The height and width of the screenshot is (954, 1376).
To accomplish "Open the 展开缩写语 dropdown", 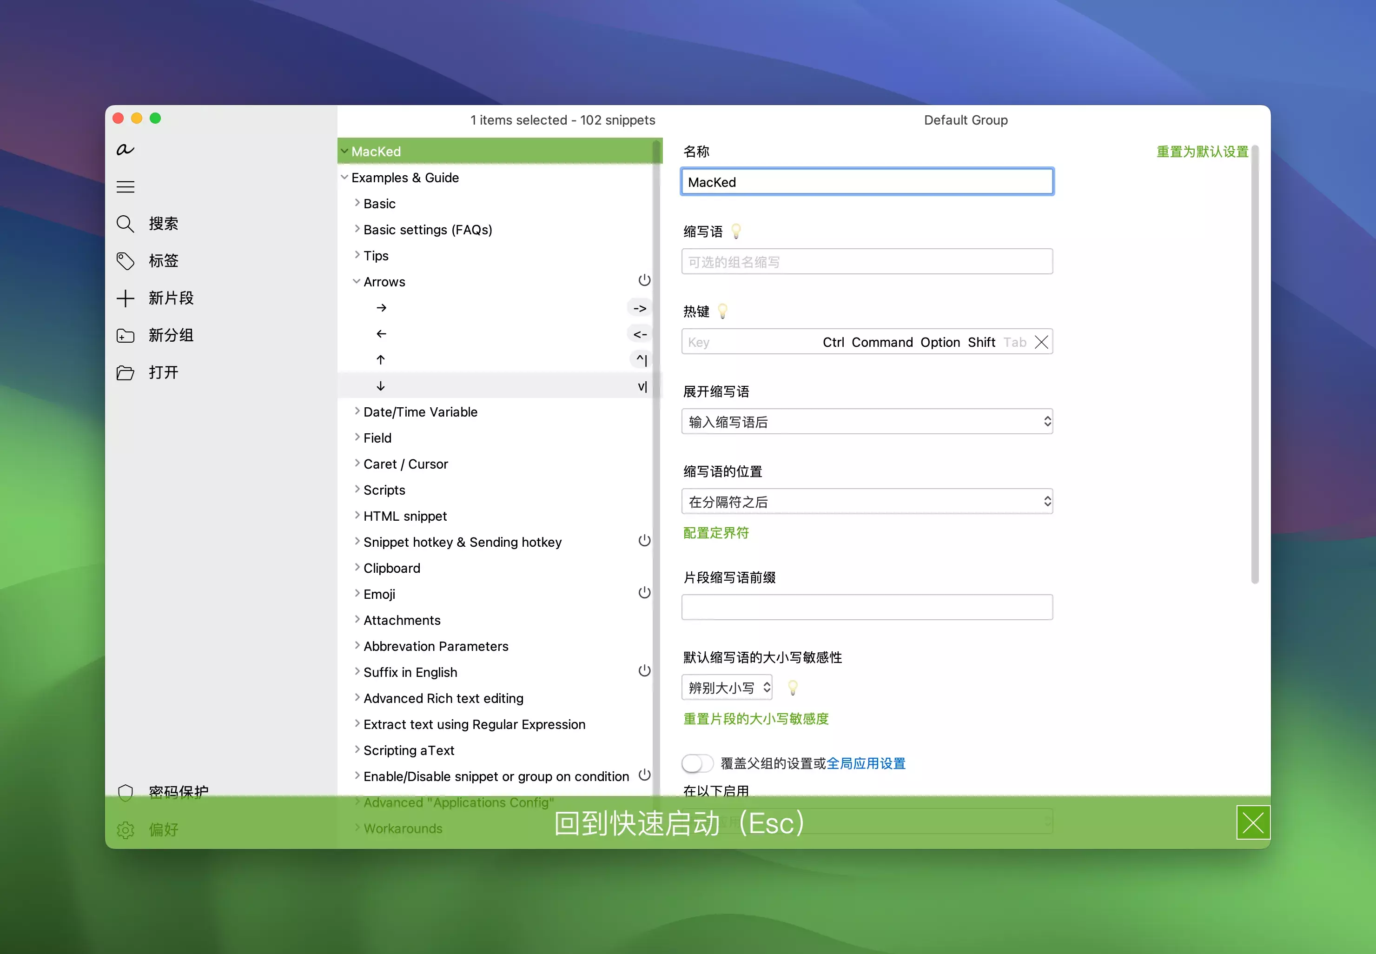I will (866, 421).
